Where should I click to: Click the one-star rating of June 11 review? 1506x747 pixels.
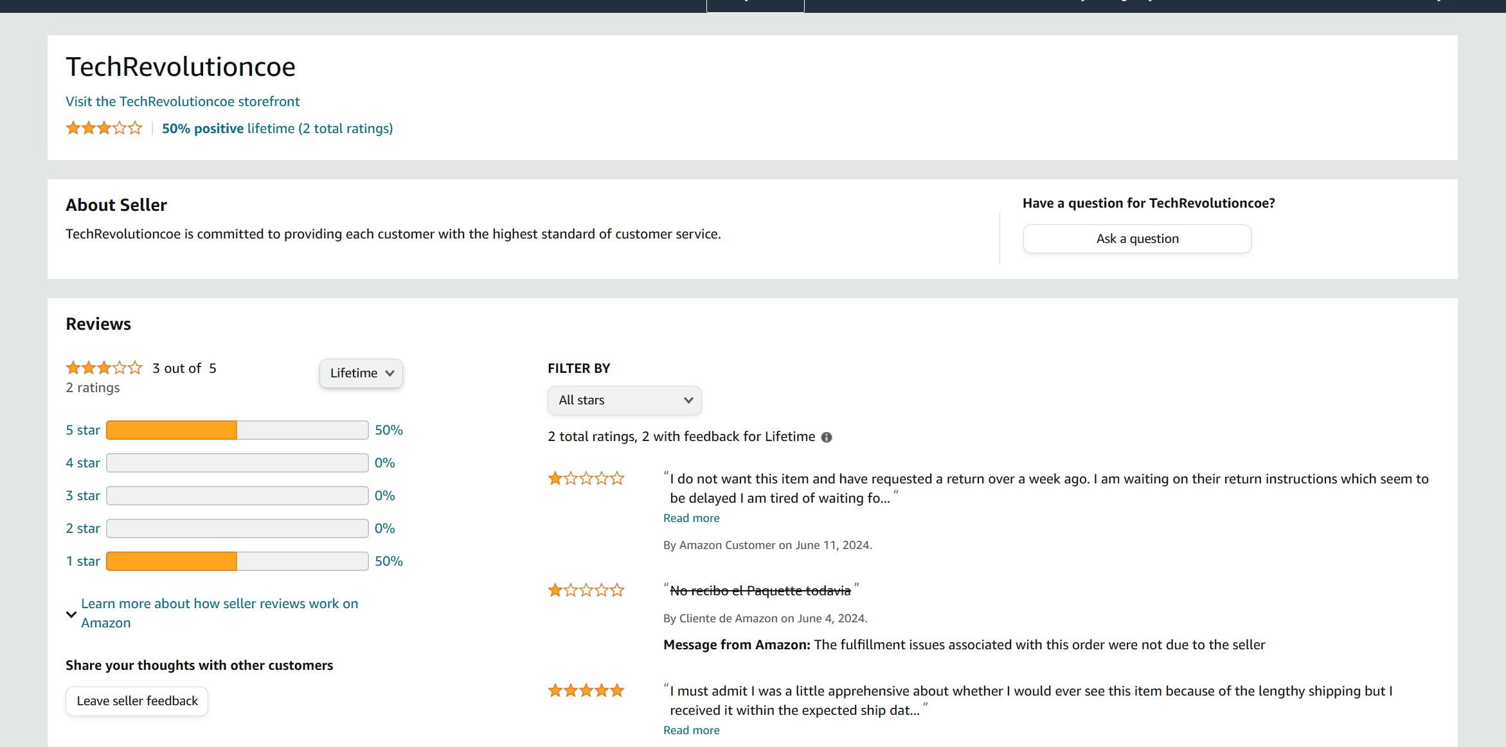(x=586, y=478)
